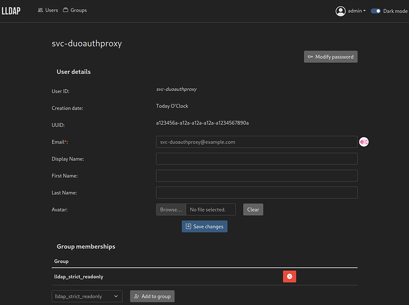This screenshot has width=409, height=305.
Task: Focus the Last Name field
Action: 257,193
